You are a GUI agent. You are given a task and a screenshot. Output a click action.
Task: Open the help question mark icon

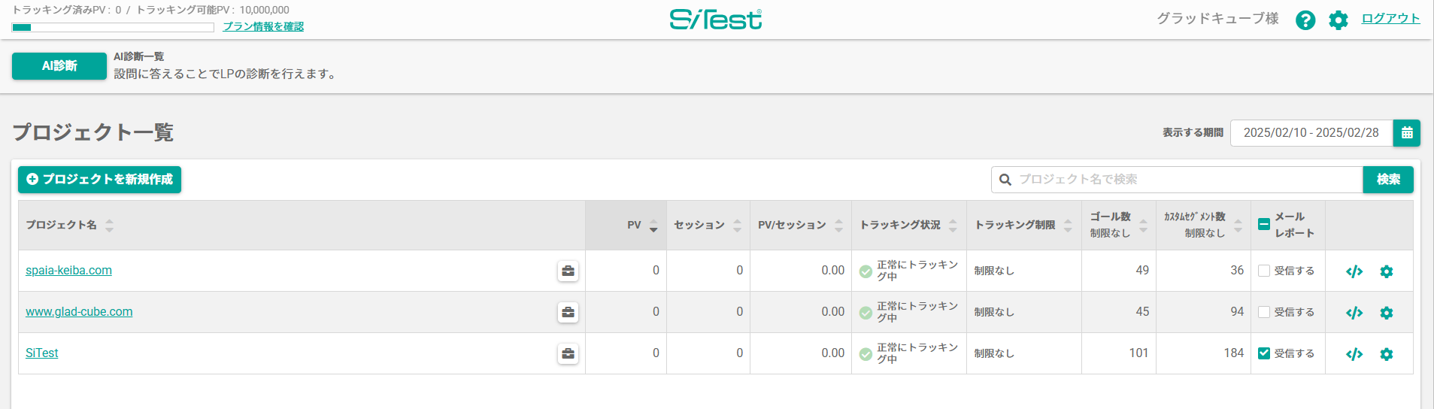[1305, 20]
